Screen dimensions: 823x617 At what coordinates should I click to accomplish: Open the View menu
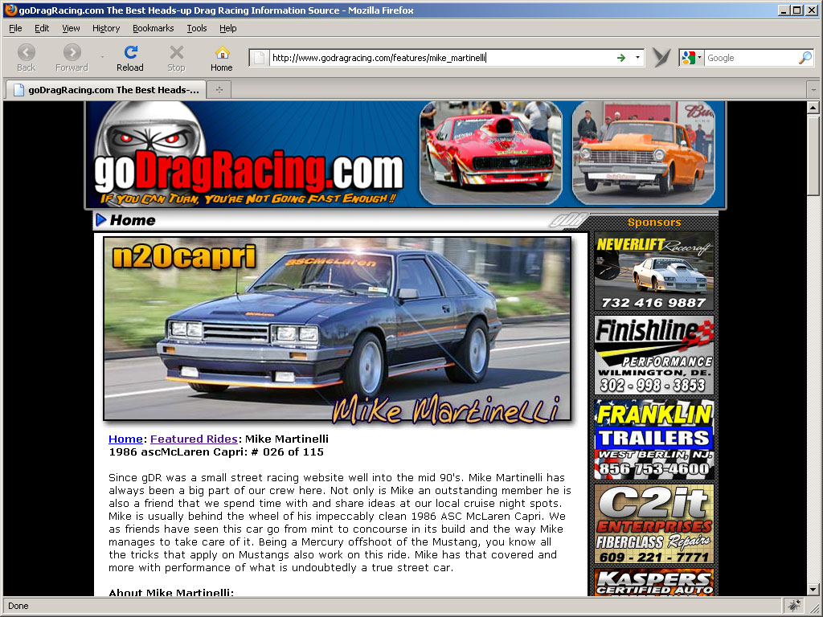pyautogui.click(x=71, y=28)
